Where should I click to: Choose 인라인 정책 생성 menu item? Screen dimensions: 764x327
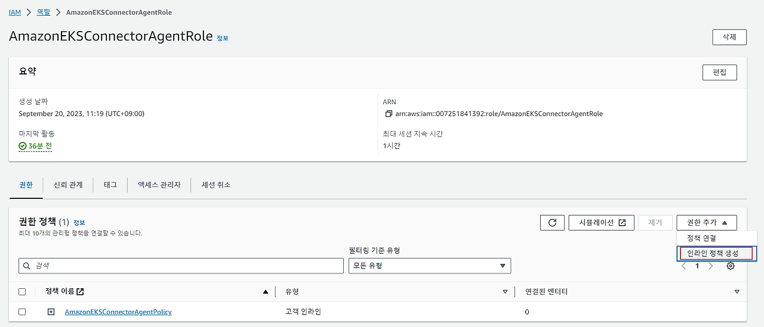click(x=716, y=253)
